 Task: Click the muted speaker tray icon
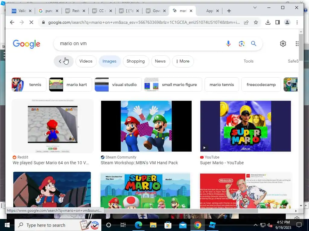(x=269, y=225)
